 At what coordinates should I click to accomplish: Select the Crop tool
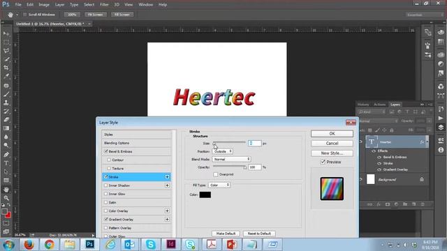point(6,68)
